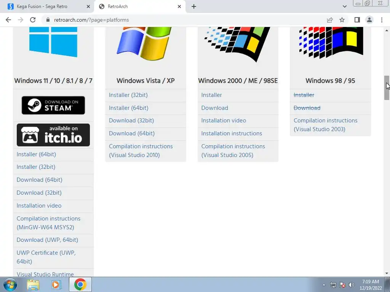Click the Windows 11 / 10 / 8.1 heading

53,81
